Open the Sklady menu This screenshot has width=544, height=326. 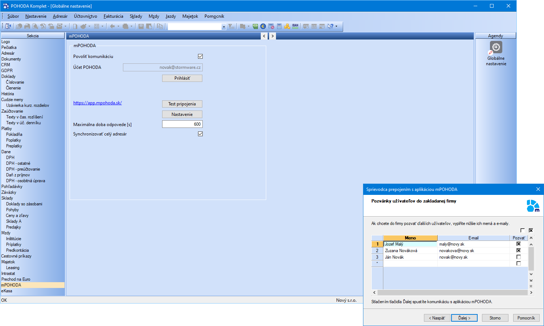(x=136, y=16)
